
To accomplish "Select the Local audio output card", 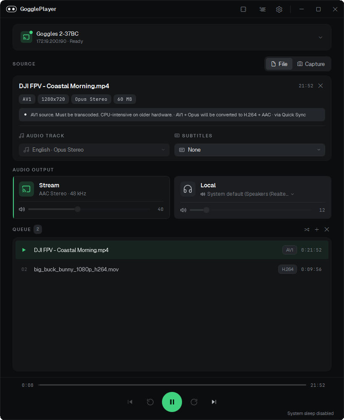I will [x=253, y=197].
